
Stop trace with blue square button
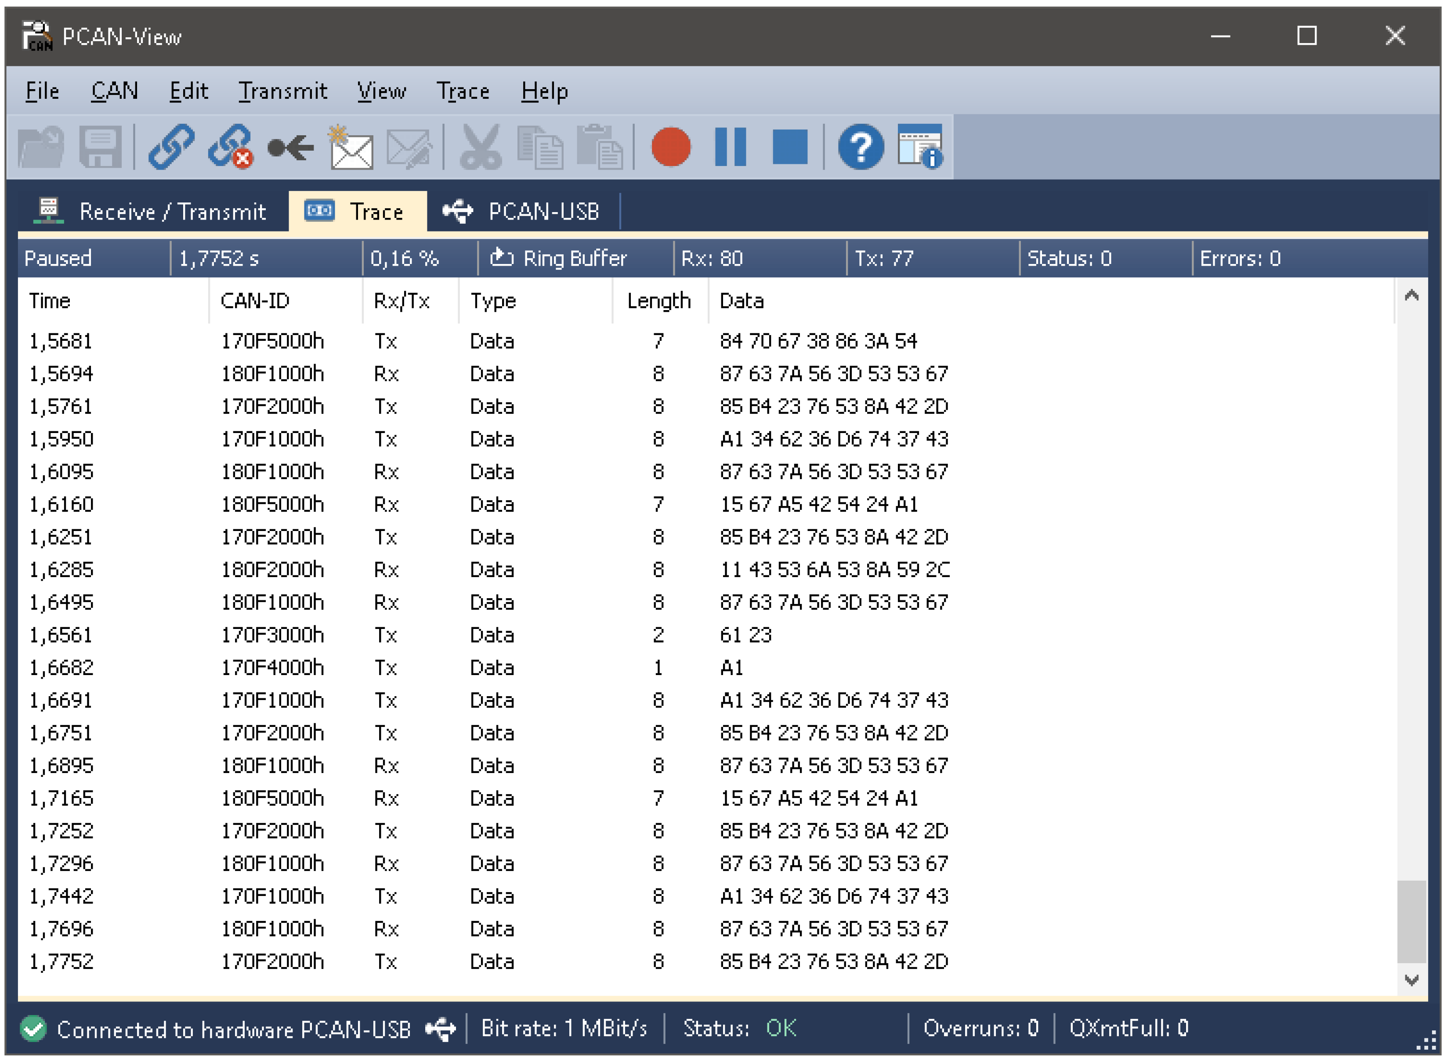(x=789, y=147)
